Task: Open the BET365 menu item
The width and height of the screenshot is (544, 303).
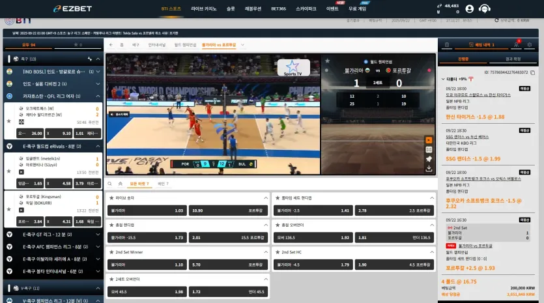Action: tap(279, 8)
